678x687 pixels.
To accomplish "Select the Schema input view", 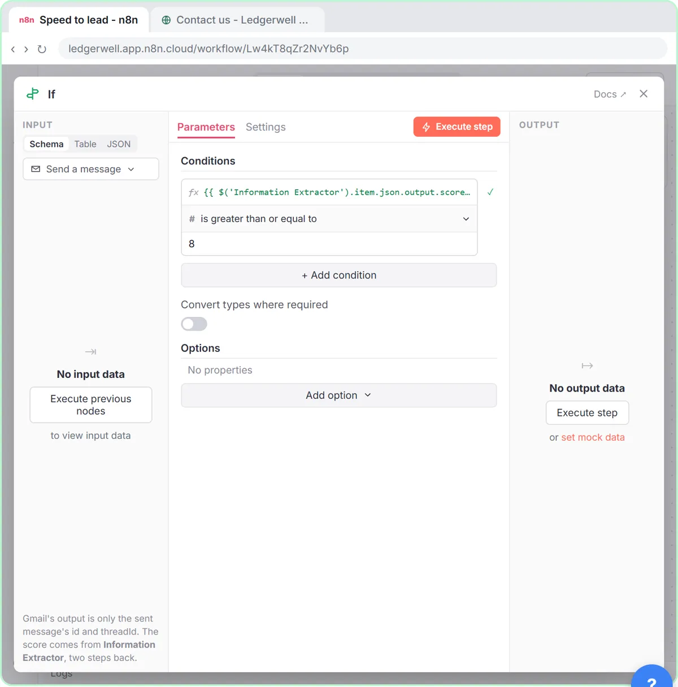I will (x=46, y=144).
